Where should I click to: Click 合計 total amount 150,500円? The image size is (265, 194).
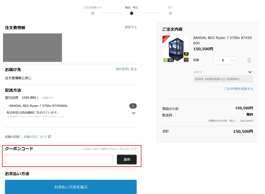[x=243, y=131]
